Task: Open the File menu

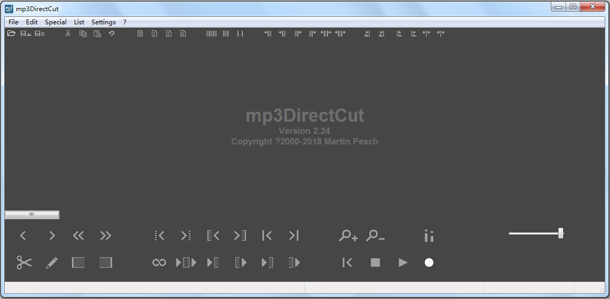Action: [x=13, y=22]
